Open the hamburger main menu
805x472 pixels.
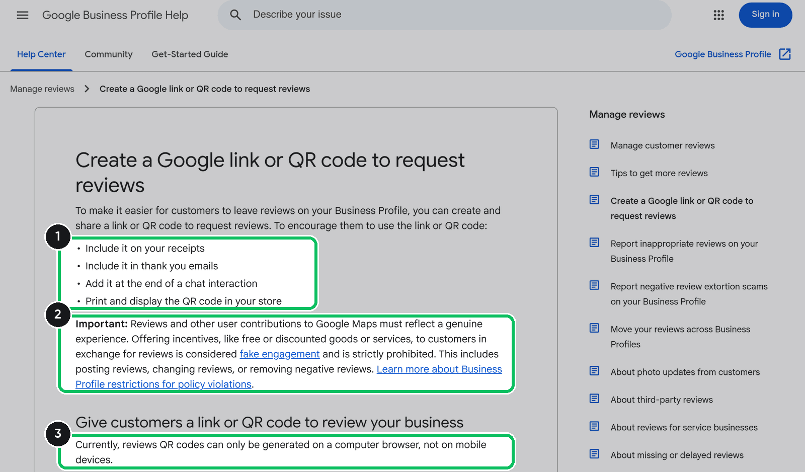pyautogui.click(x=23, y=15)
